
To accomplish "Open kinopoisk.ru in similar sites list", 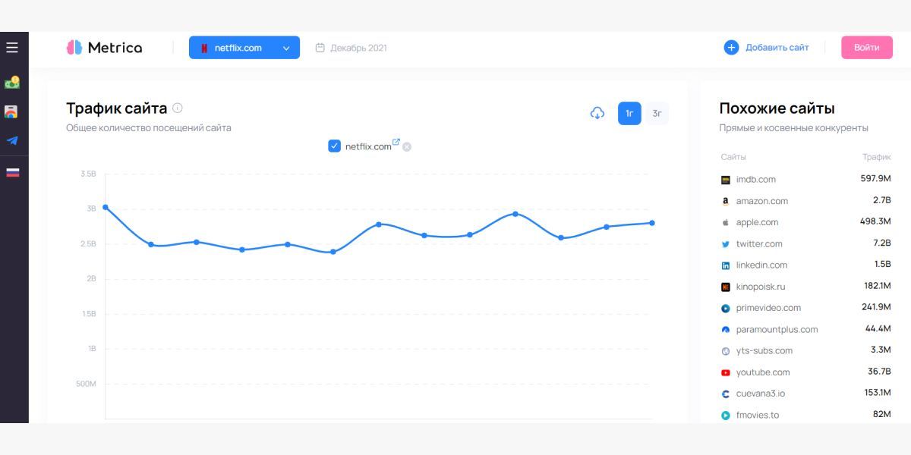I will pyautogui.click(x=761, y=287).
